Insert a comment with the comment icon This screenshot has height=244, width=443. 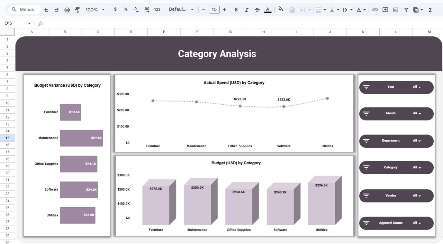pos(385,9)
